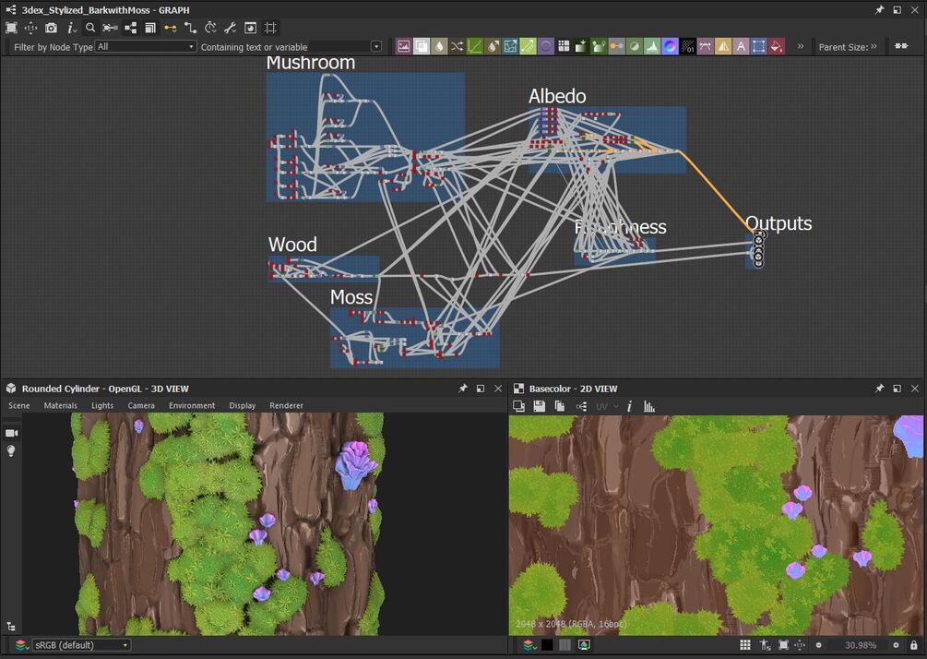This screenshot has width=927, height=659.
Task: Expand the node toolbar overflow chevron
Action: pos(801,46)
